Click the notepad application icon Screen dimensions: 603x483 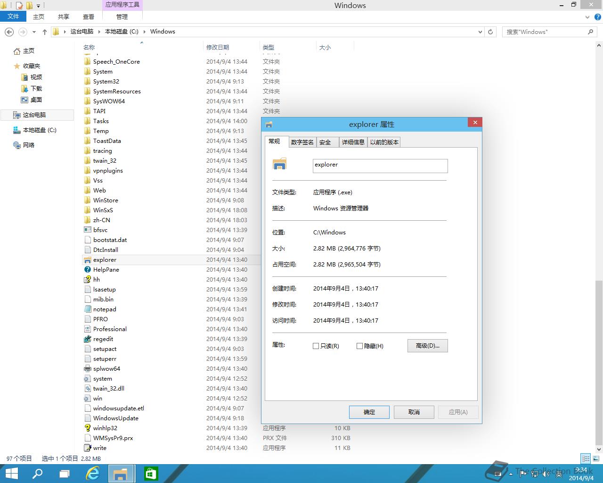click(x=87, y=309)
